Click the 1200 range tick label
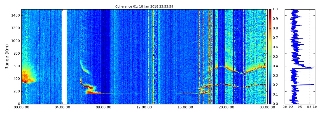Screen dimensions: 322x114 tap(16, 28)
